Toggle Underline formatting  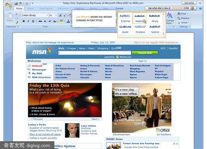tap(33, 21)
